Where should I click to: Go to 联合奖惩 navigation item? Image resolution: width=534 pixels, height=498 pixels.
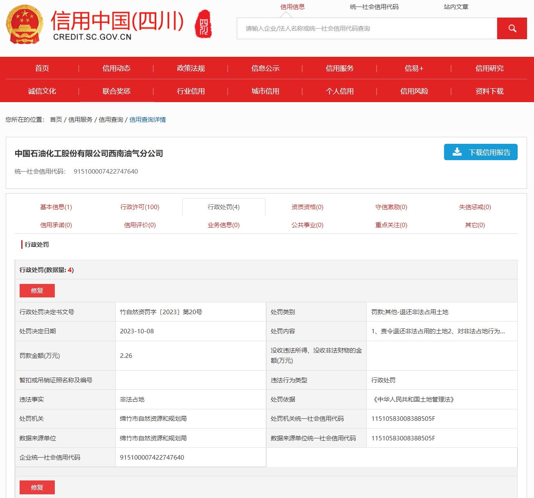coord(117,91)
